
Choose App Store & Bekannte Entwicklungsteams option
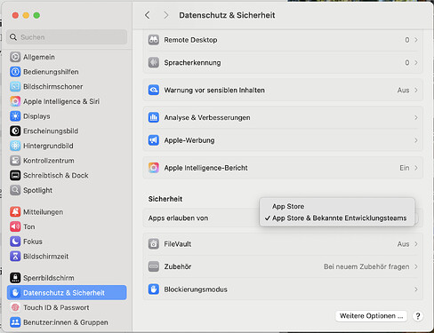(x=337, y=218)
